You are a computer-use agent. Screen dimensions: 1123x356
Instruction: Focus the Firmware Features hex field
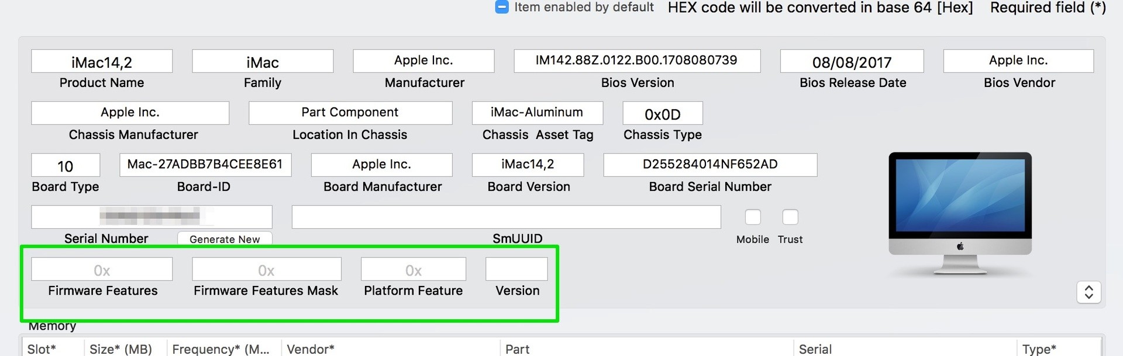(x=102, y=270)
